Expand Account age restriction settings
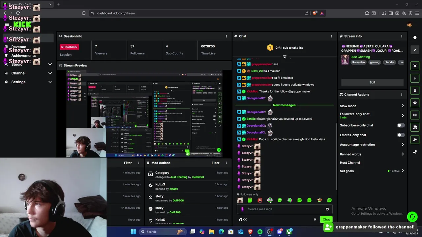Viewport: 422px width, 237px height. click(x=403, y=145)
